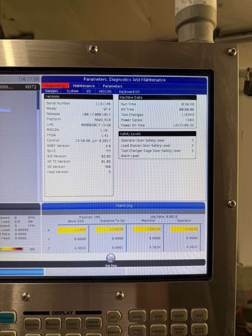Click the I/O TC Version value 01.05
The image size is (252, 336).
106,161
